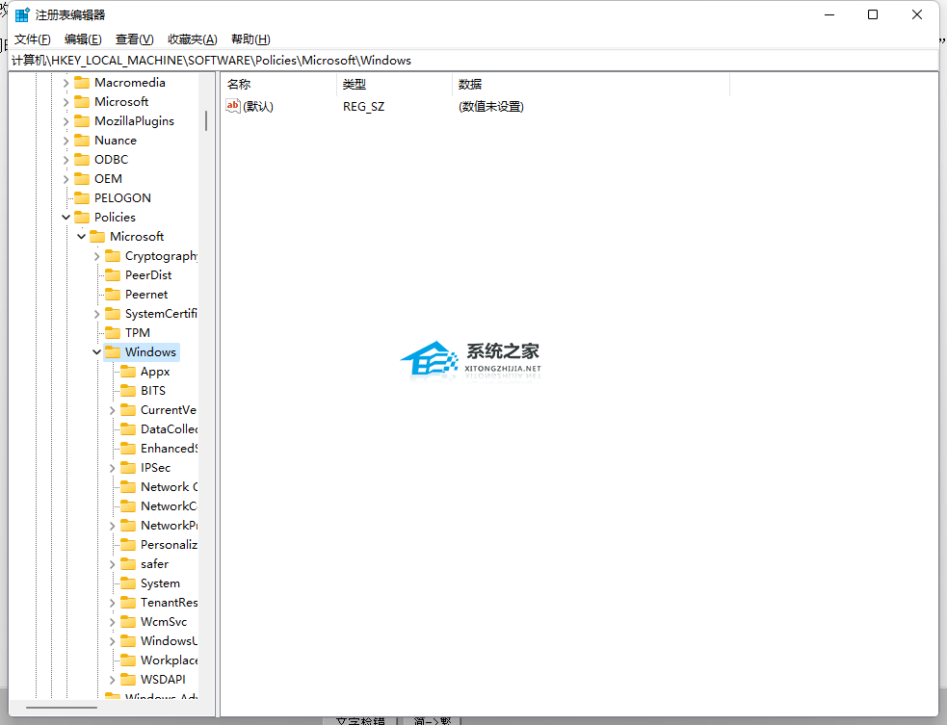Image resolution: width=947 pixels, height=725 pixels.
Task: Select the TPM folder icon
Action: [x=113, y=332]
